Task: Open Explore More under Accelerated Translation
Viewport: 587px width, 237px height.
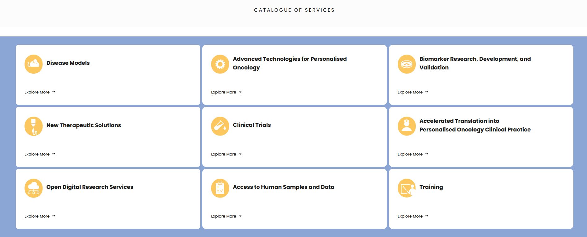Action: point(413,154)
